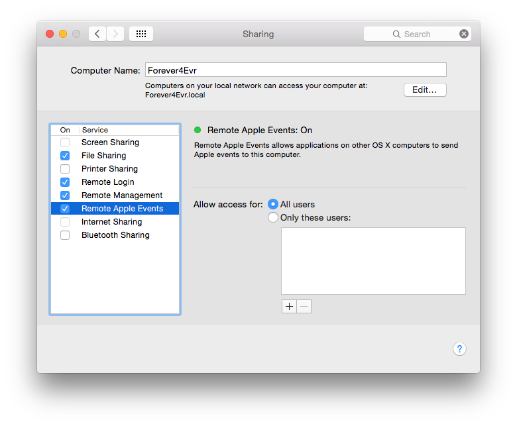Clear the search field with the X icon
Screen dimensions: 517x426
pos(464,34)
